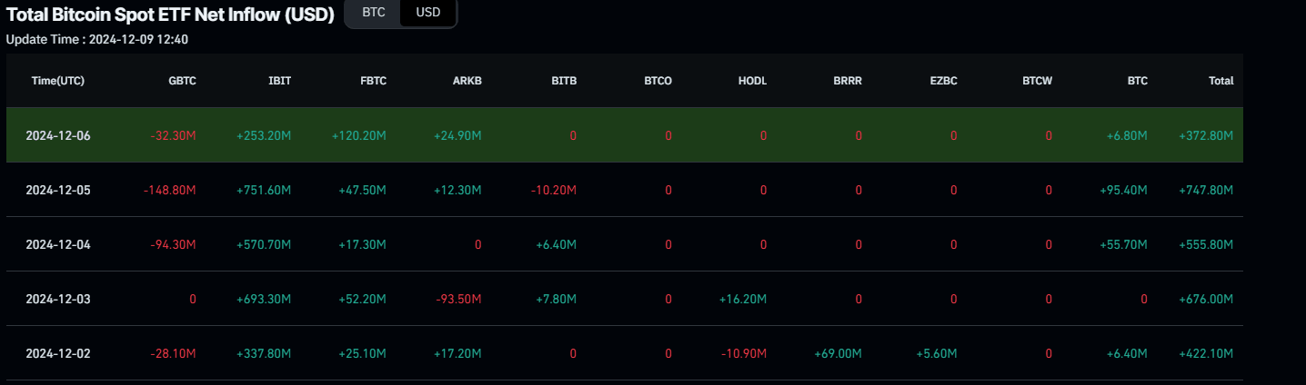Screen dimensions: 1306x385
Task: Click the BITB column header
Action: point(564,81)
